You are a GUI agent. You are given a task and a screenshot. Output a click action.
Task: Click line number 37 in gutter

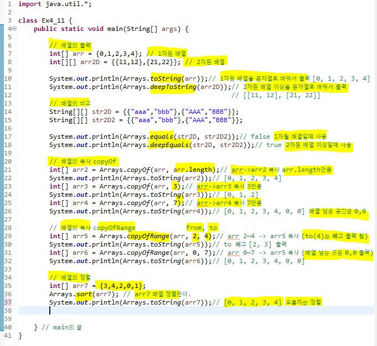pos(8,302)
